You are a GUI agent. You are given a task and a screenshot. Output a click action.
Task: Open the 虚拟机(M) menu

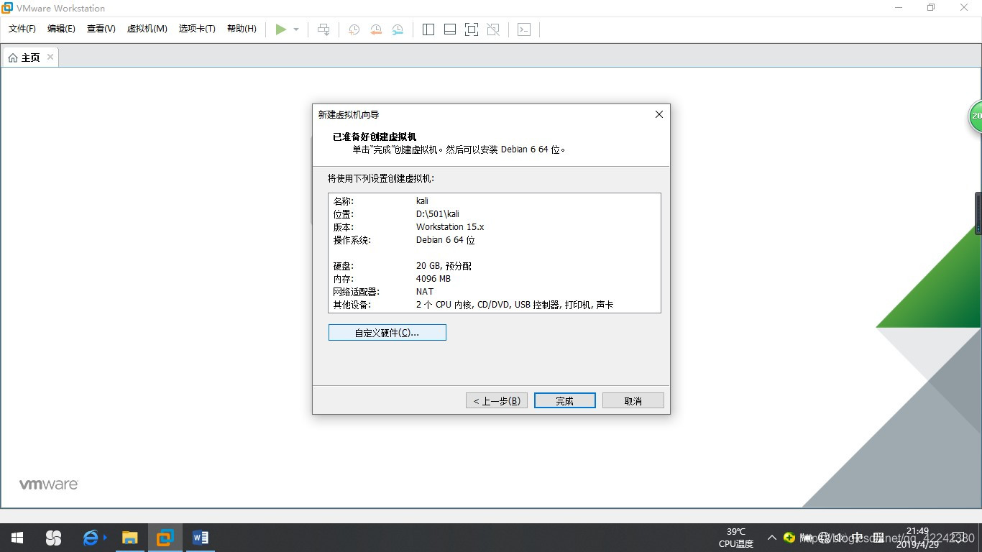(x=147, y=29)
